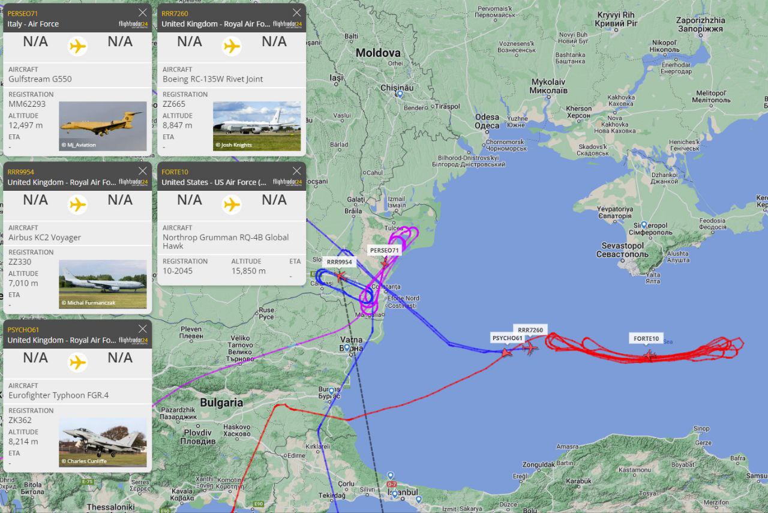Screen dimensions: 768x513
Task: Click the yellow plane icon in RRR9954 card
Action: [x=77, y=205]
